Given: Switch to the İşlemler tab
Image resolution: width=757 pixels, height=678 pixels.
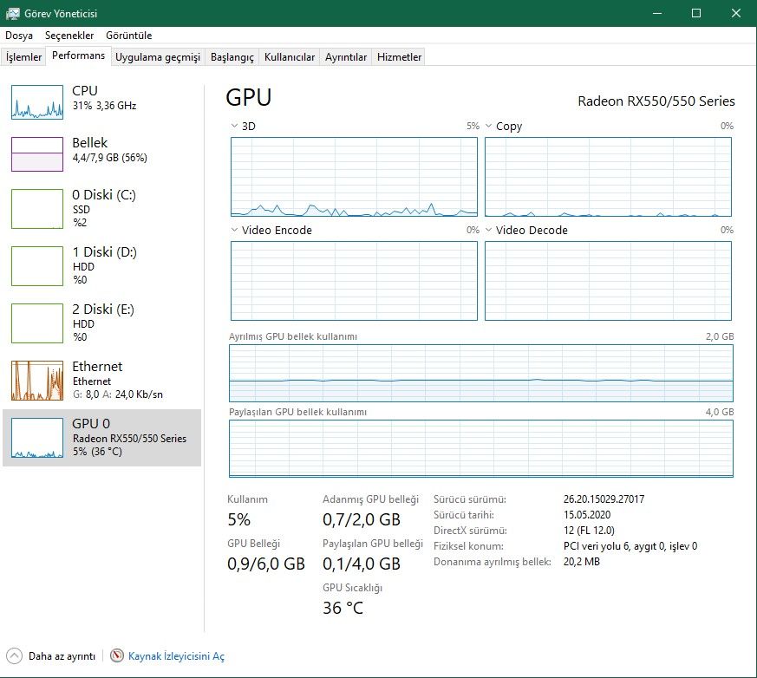Looking at the screenshot, I should [x=23, y=57].
